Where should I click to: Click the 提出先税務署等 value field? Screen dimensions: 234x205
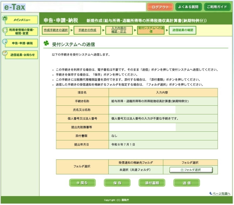(x=163, y=127)
